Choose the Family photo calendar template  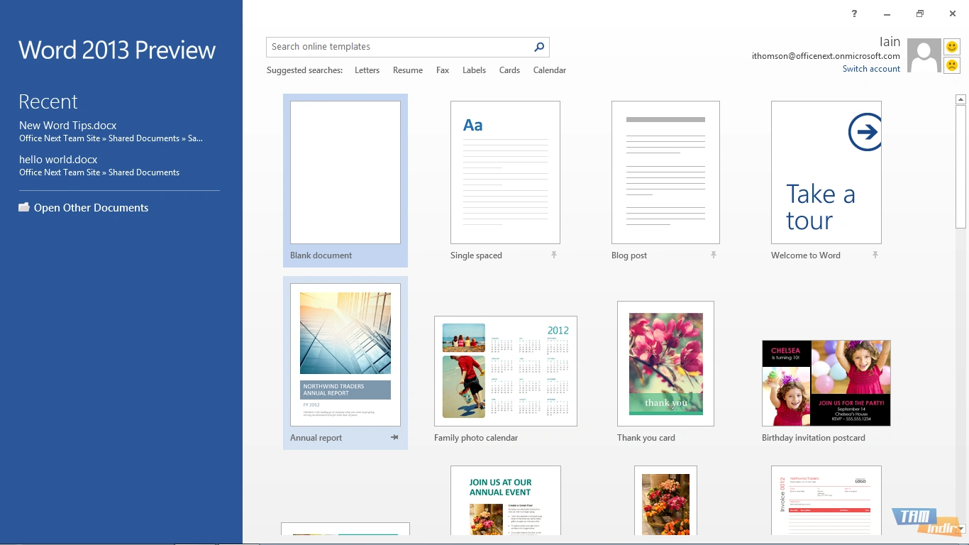[x=505, y=371]
